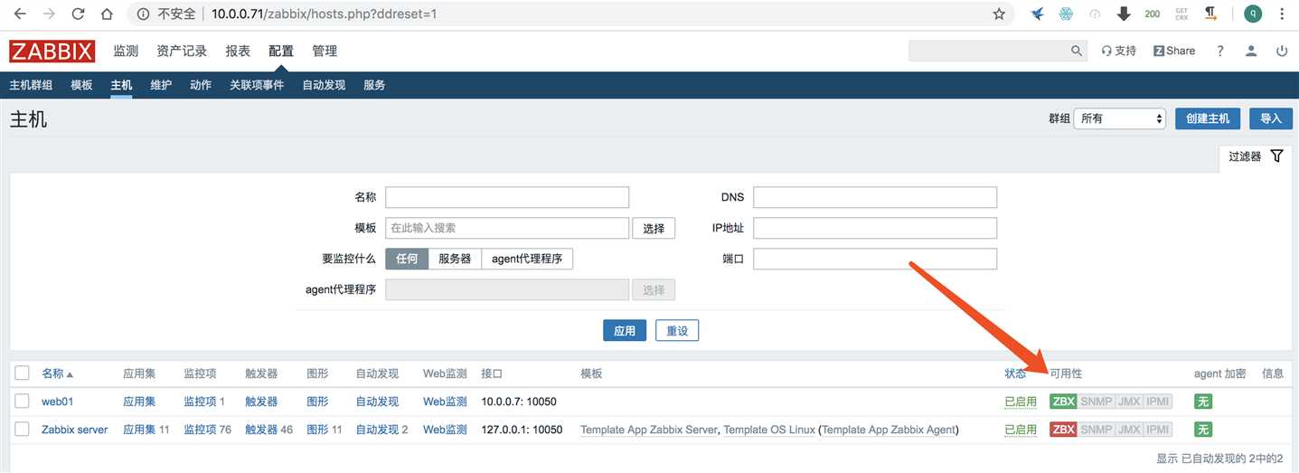Click the site info icon in address bar
Screen dimensions: 1299x473
[x=143, y=14]
